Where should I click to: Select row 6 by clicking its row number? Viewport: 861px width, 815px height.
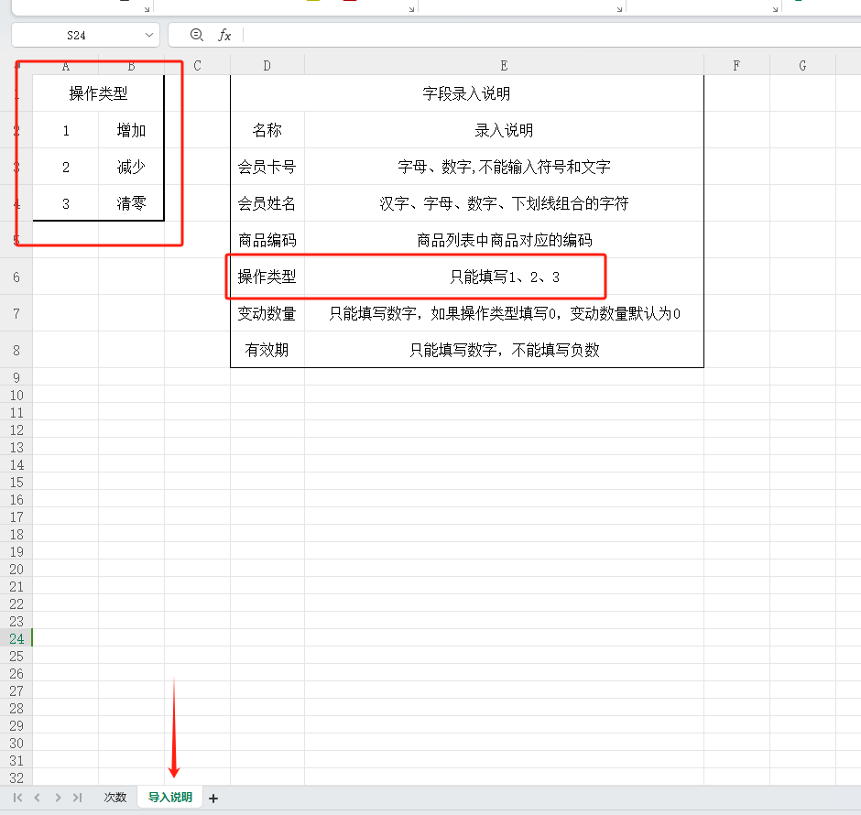pyautogui.click(x=16, y=276)
